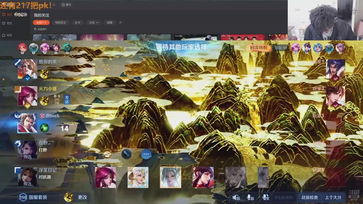Click the 战前检查 pre-battle check button
Screen dimensions: 363x204
[309, 198]
